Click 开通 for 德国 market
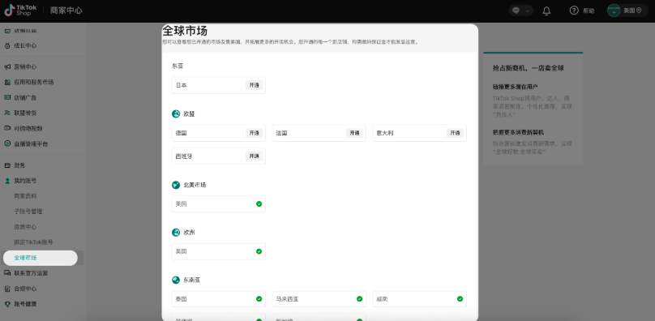This screenshot has width=655, height=321. tap(254, 133)
